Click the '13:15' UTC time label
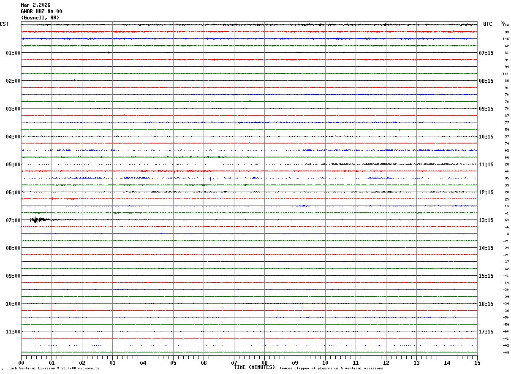Viewport: 511px width, 374px height. [x=486, y=220]
